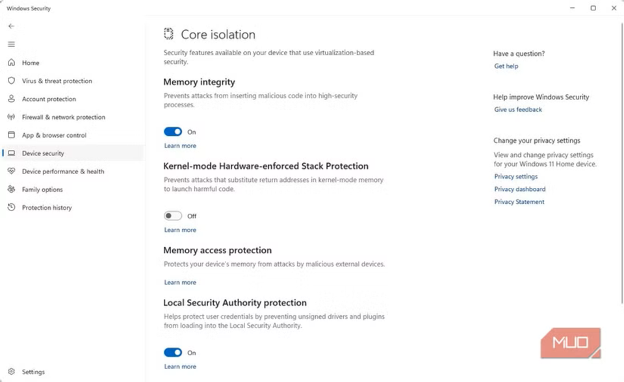This screenshot has width=624, height=382.
Task: Open Virus & threat protection shield icon
Action: click(x=11, y=81)
